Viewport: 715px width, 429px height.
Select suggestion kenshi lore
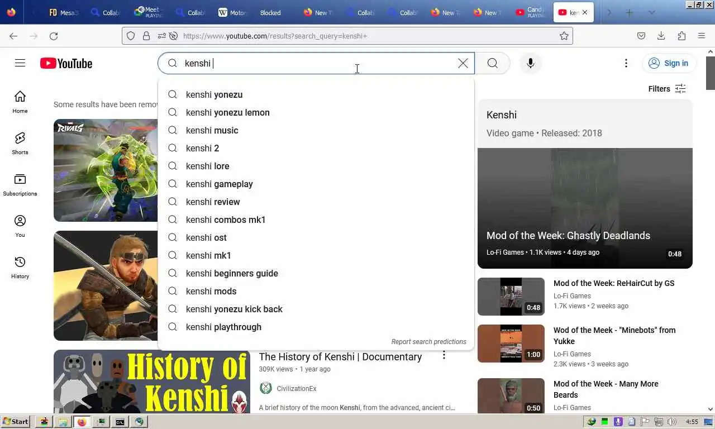coord(316,166)
